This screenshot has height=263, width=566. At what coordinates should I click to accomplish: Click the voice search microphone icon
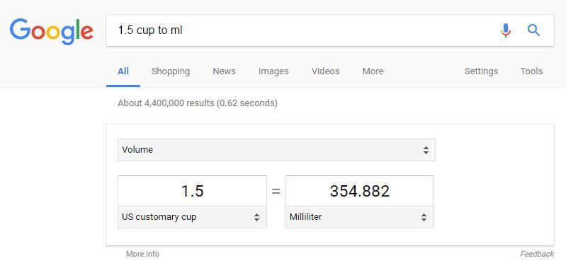point(506,30)
